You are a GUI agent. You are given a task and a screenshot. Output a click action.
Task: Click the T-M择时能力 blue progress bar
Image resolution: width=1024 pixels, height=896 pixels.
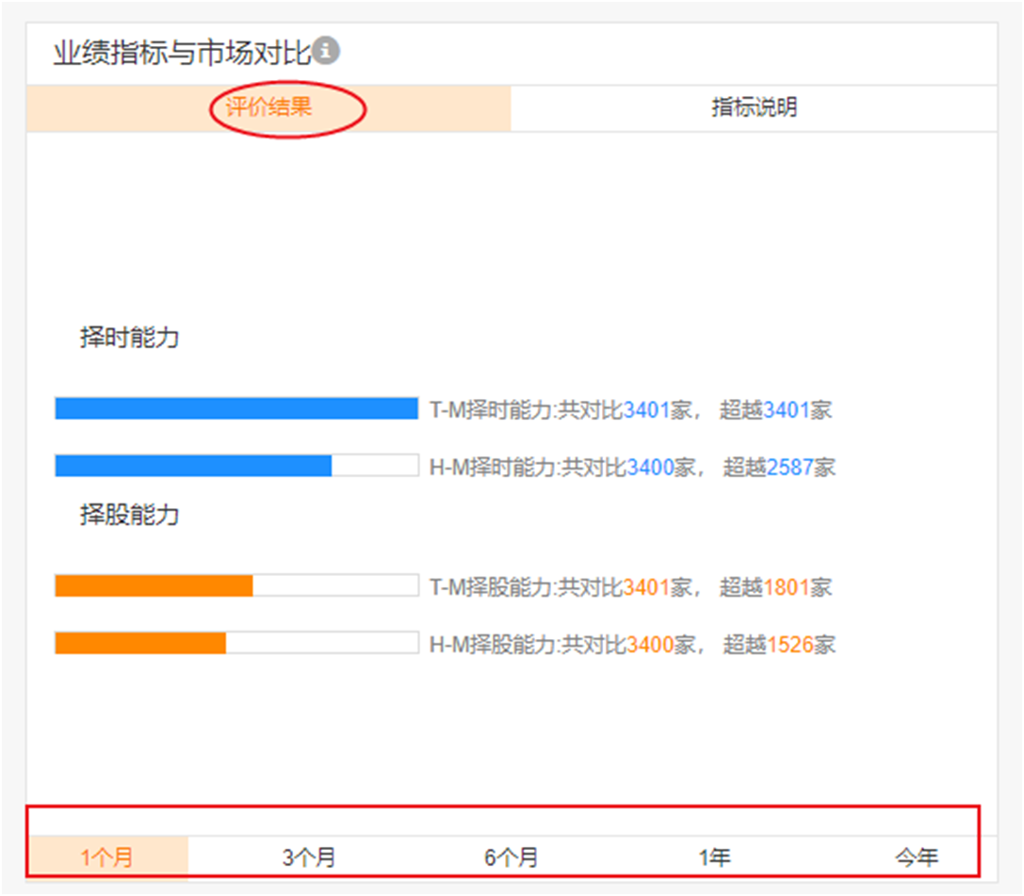pos(237,408)
